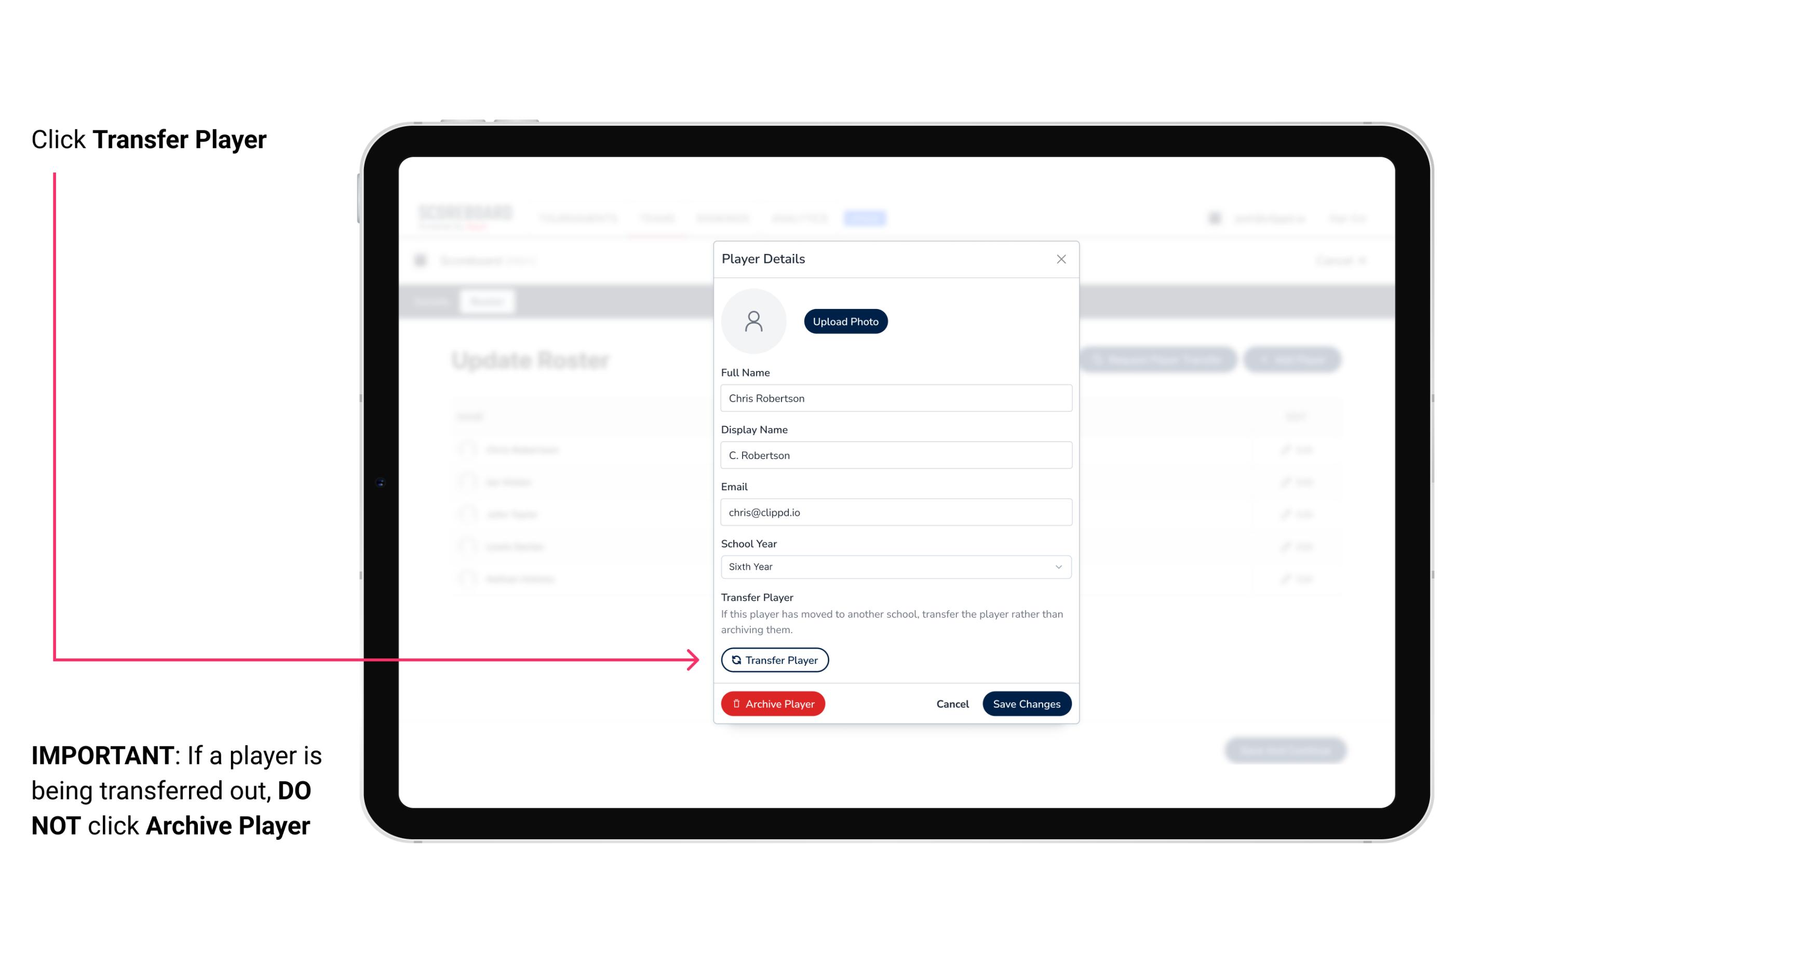The height and width of the screenshot is (965, 1793).
Task: Click Save Changes button
Action: point(1026,702)
